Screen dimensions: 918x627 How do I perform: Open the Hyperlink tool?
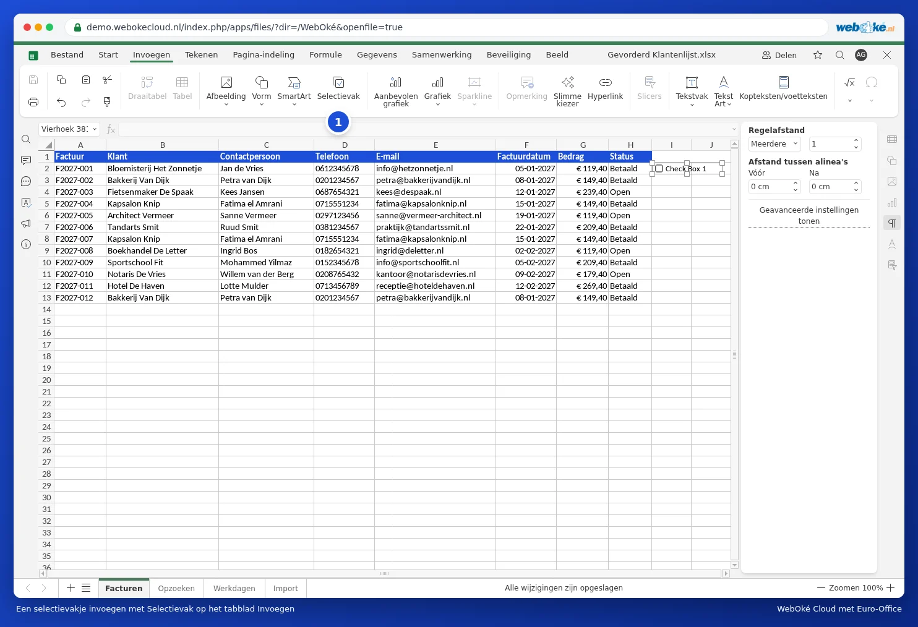[606, 82]
